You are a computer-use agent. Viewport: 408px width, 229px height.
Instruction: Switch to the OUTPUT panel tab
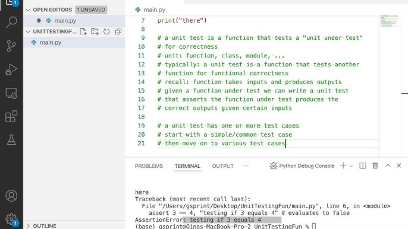point(222,166)
